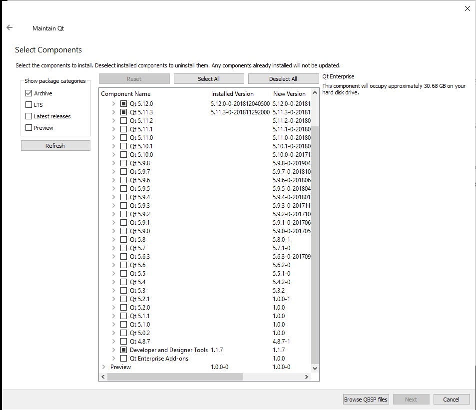This screenshot has width=476, height=410.
Task: Check the Qt Enterprise Add-ons checkbox
Action: 123,359
